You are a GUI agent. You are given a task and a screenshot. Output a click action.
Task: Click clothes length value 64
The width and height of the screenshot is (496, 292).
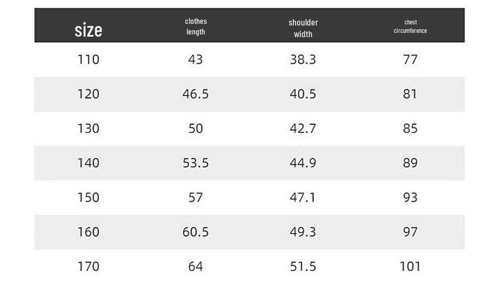coord(196,266)
